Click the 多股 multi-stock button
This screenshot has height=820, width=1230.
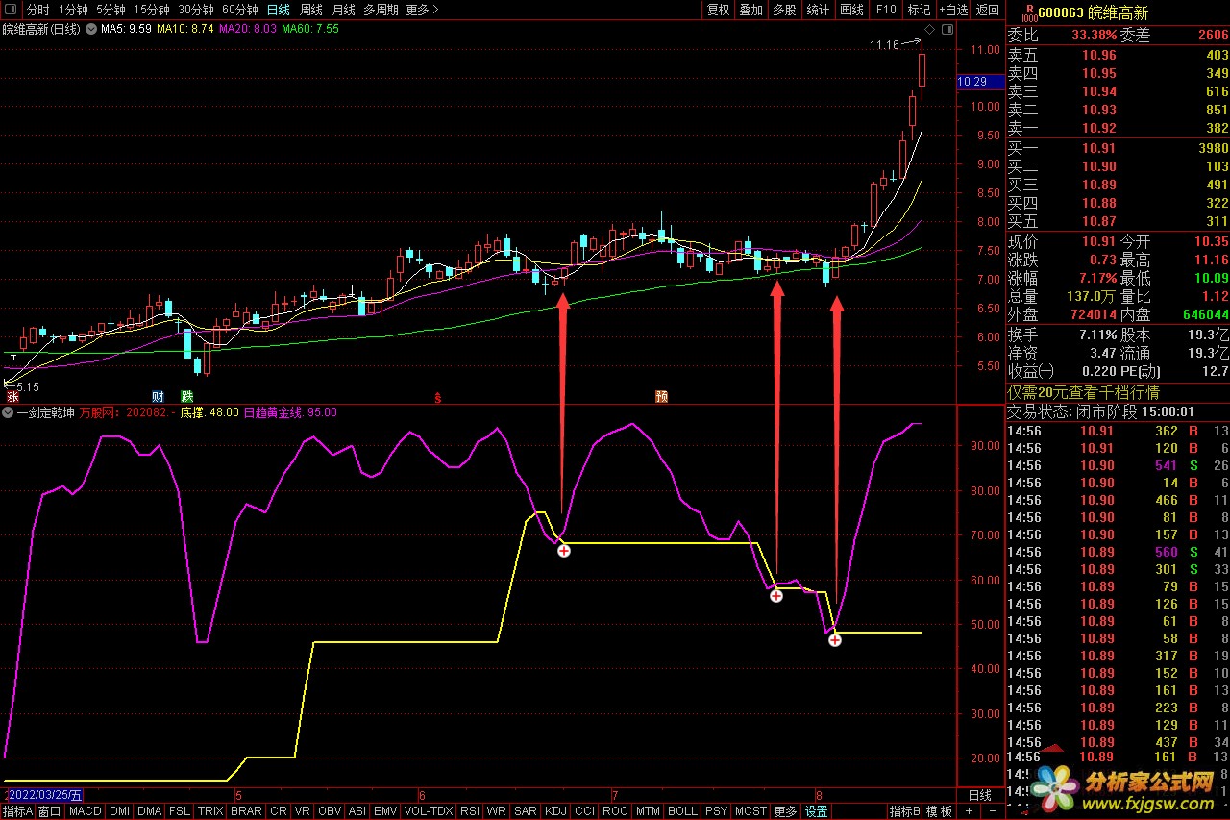[784, 10]
